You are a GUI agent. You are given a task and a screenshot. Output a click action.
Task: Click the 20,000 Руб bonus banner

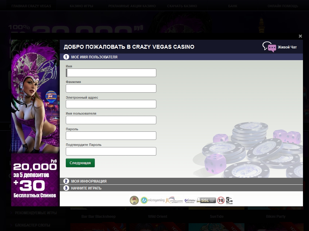click(35, 180)
